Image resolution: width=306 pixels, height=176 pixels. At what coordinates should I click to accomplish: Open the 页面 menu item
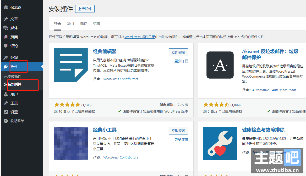[14, 37]
